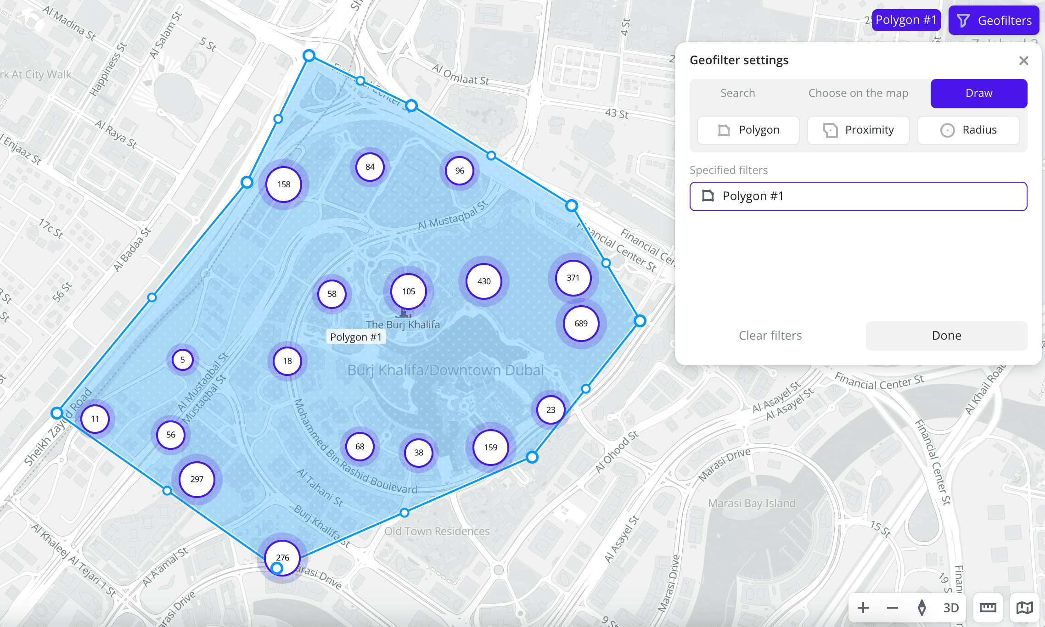Choose the Polygon drawing tool
The height and width of the screenshot is (627, 1045).
coord(748,130)
